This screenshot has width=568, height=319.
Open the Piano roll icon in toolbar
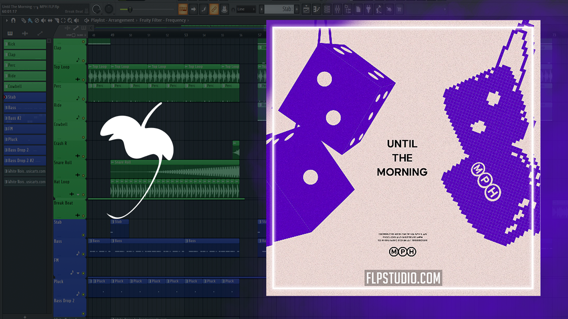(x=317, y=9)
